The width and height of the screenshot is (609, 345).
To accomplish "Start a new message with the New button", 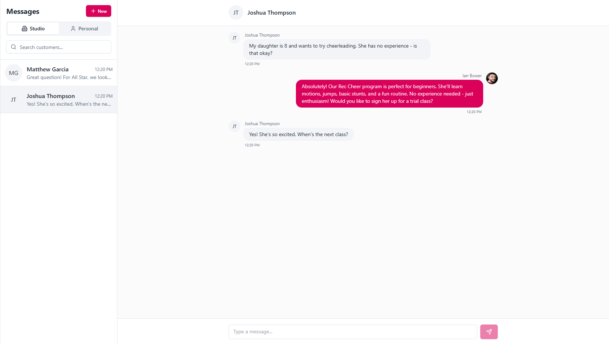I will pos(98,11).
